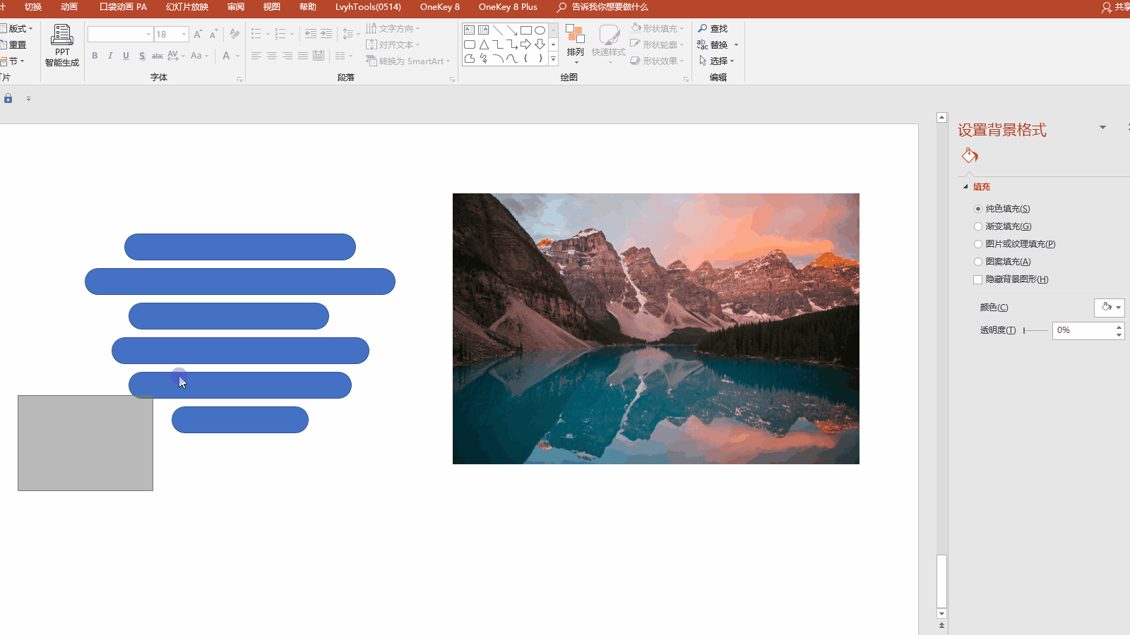
Task: Select the 图片或纹理填充 radio button
Action: pyautogui.click(x=978, y=244)
